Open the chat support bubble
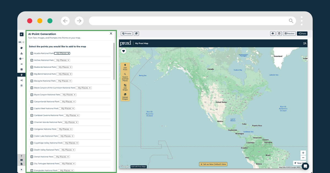The width and height of the screenshot is (330, 173). [305, 166]
